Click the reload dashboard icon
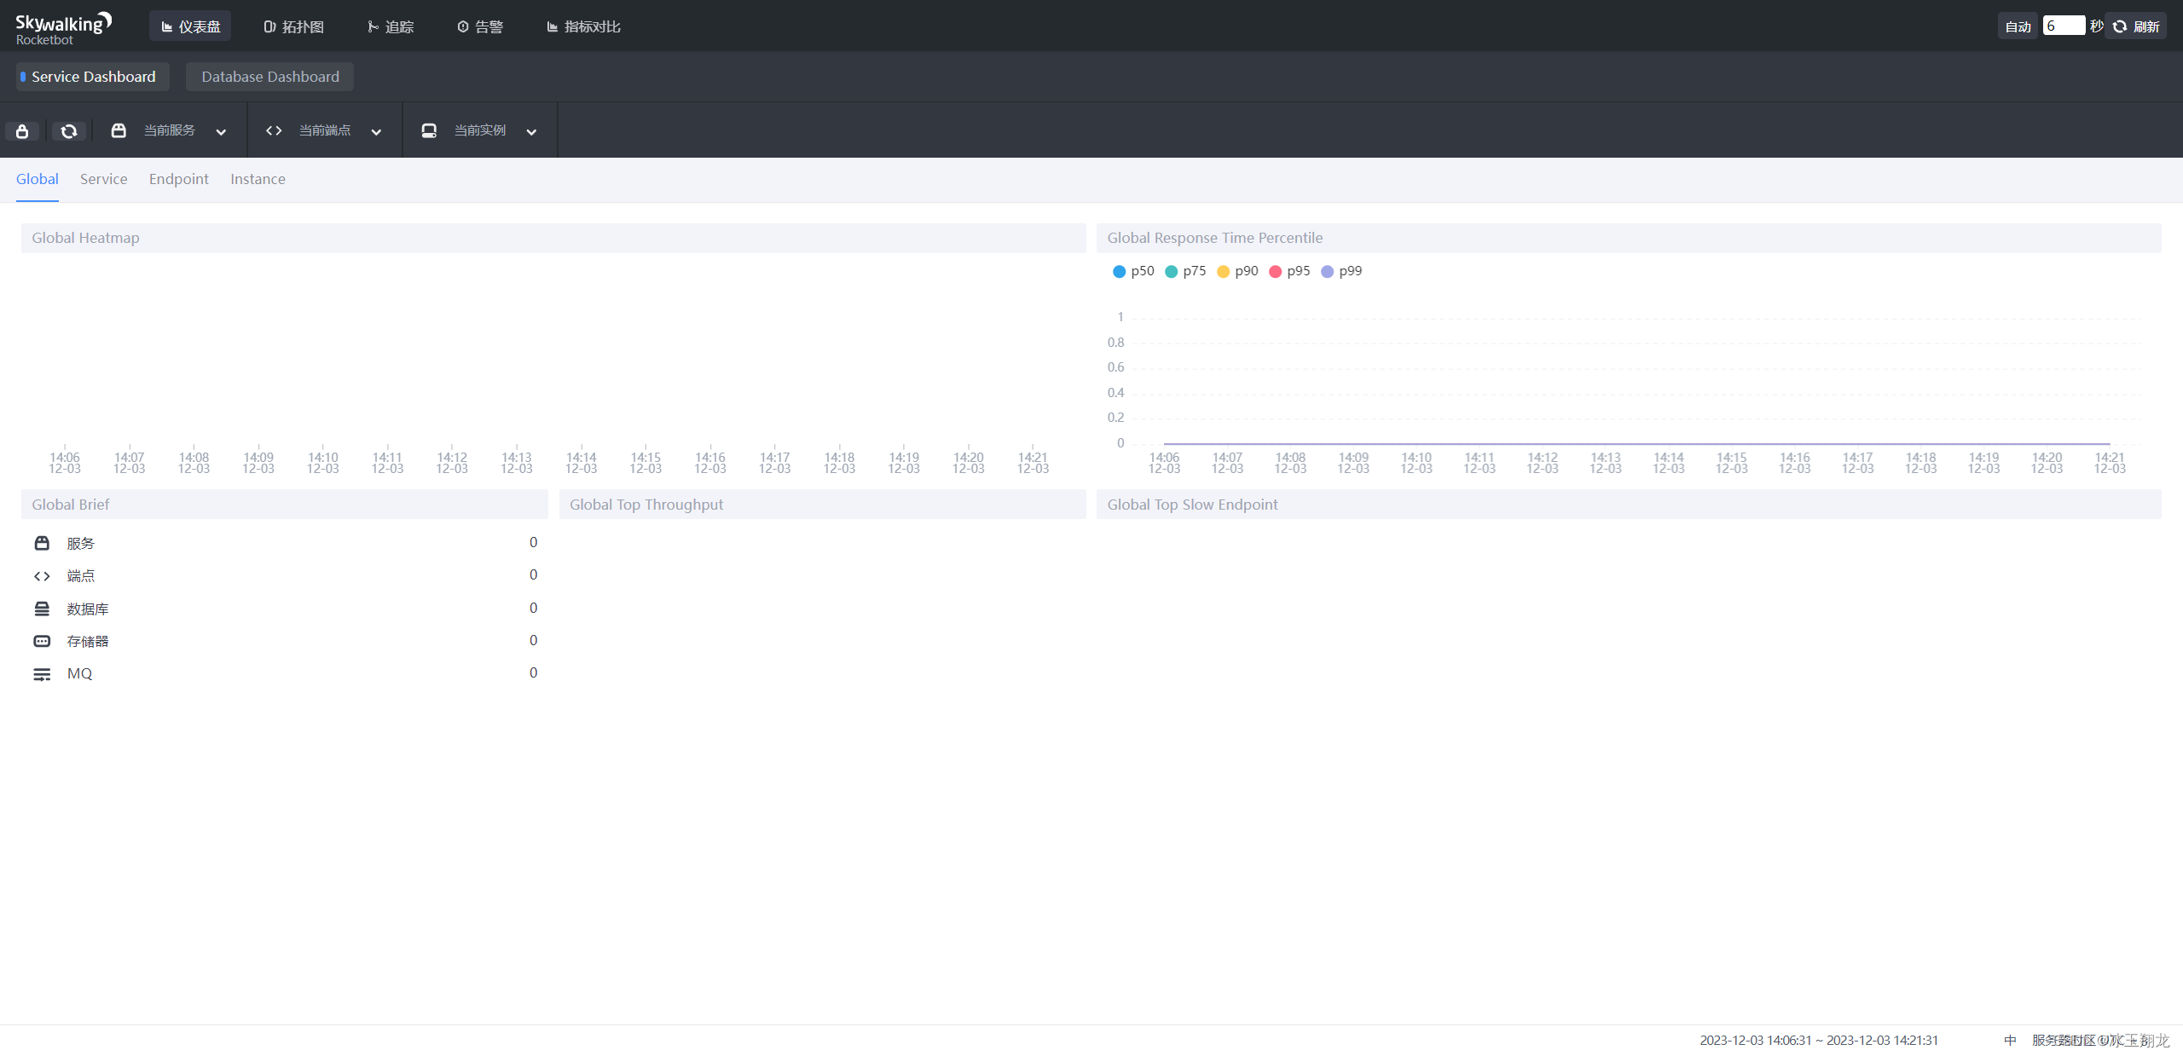Screen dimensions: 2183x1056 (69, 131)
